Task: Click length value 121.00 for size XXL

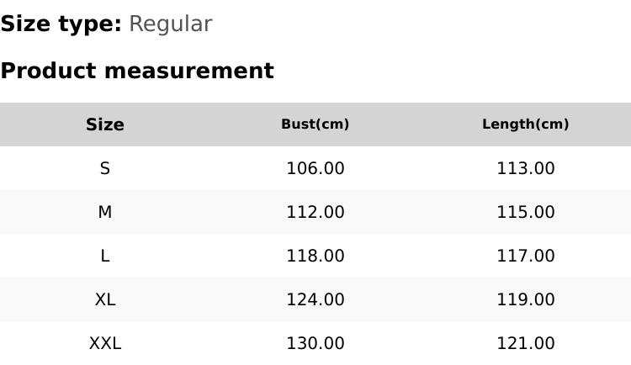Action: click(526, 343)
